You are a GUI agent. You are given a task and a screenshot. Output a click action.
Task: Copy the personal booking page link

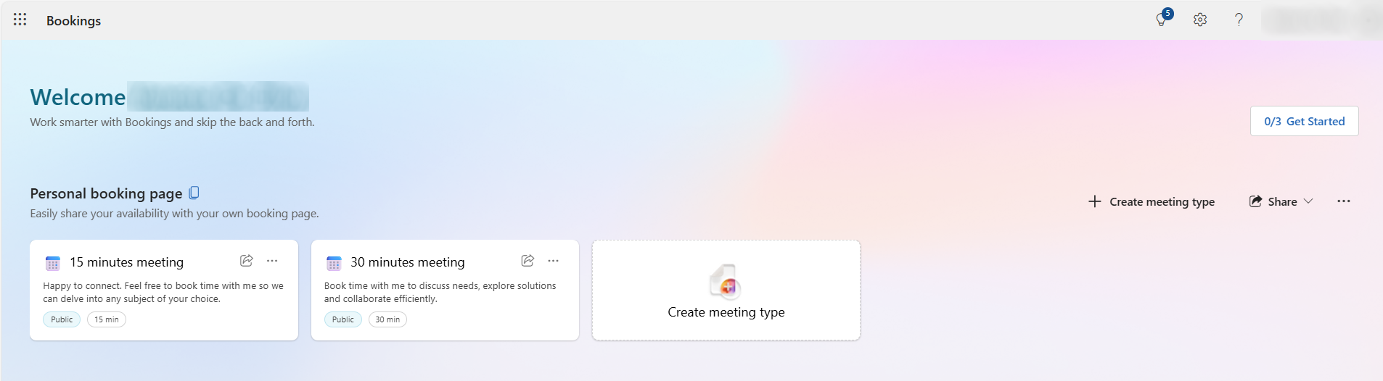(x=194, y=193)
